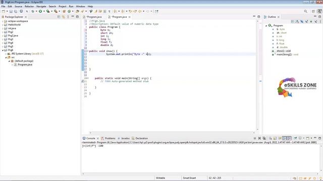Screen dimensions: 323x181
Task: Click Pin Console icon
Action: [x=295, y=138]
